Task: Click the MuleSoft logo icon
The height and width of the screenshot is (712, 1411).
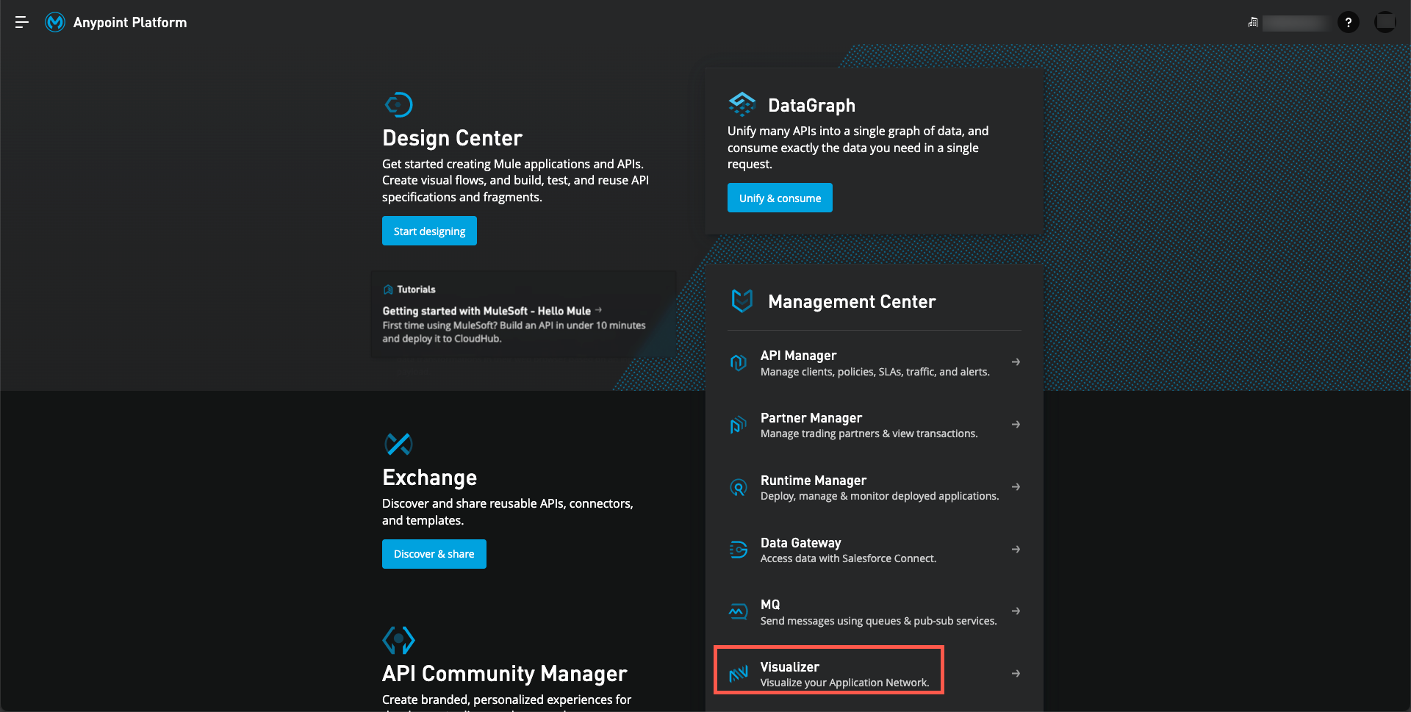Action: point(55,23)
